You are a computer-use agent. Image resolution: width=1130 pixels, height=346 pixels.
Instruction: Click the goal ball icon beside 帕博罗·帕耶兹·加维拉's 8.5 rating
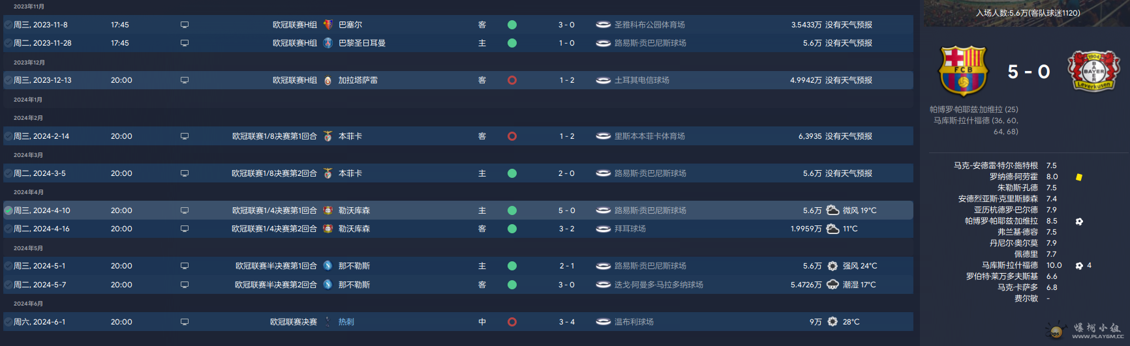pos(1079,222)
